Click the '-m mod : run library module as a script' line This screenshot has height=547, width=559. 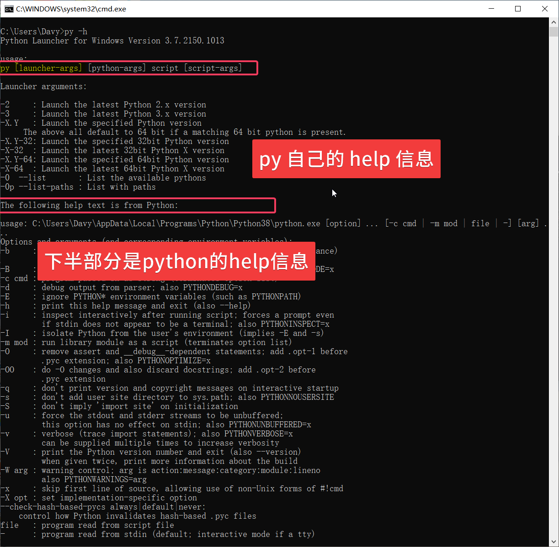pyautogui.click(x=146, y=342)
